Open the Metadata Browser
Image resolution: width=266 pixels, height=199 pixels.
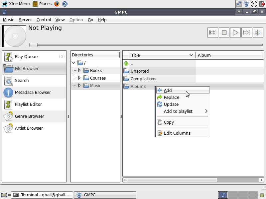click(34, 93)
